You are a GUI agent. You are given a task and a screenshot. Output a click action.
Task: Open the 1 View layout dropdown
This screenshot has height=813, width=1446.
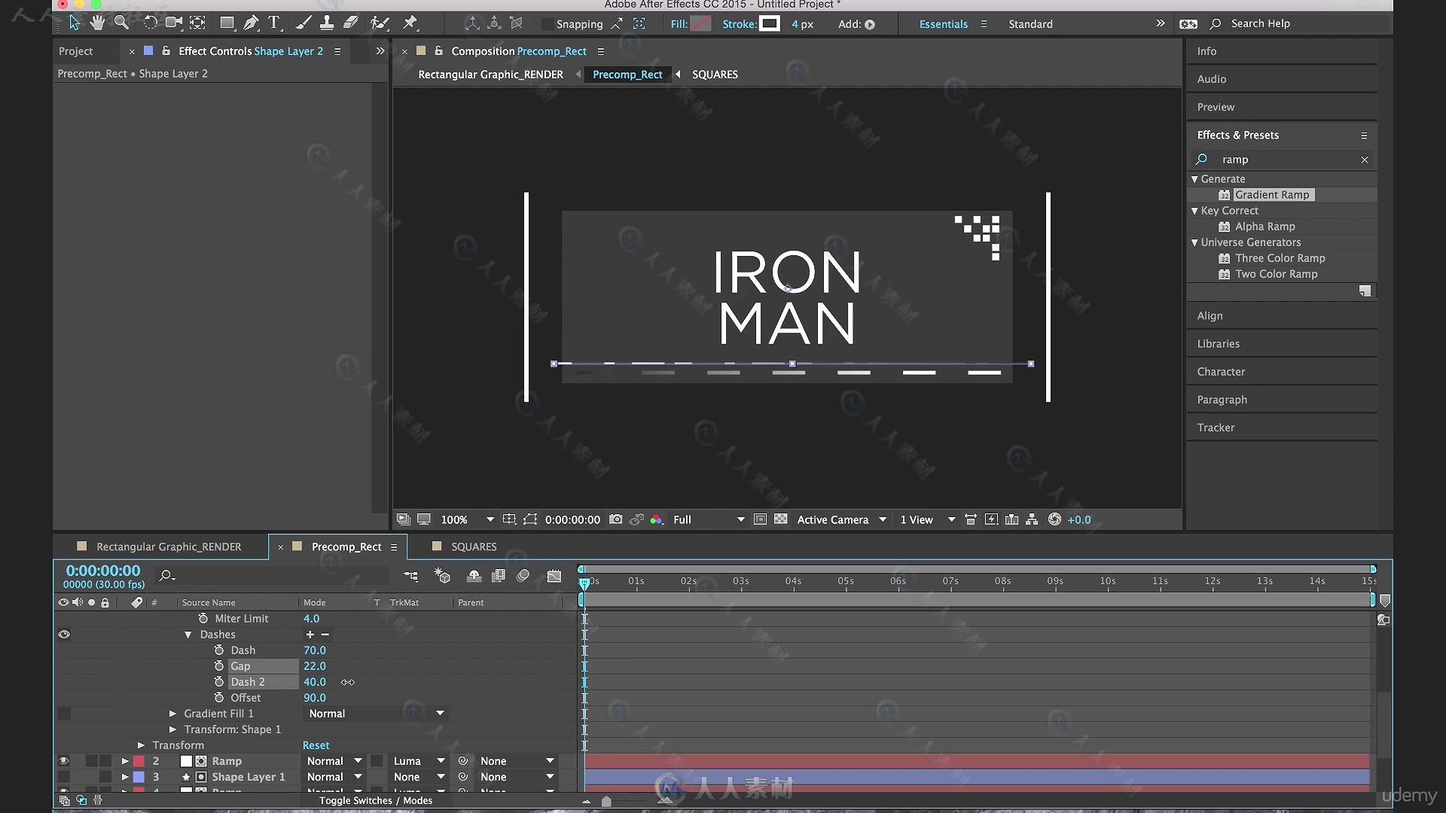[927, 519]
